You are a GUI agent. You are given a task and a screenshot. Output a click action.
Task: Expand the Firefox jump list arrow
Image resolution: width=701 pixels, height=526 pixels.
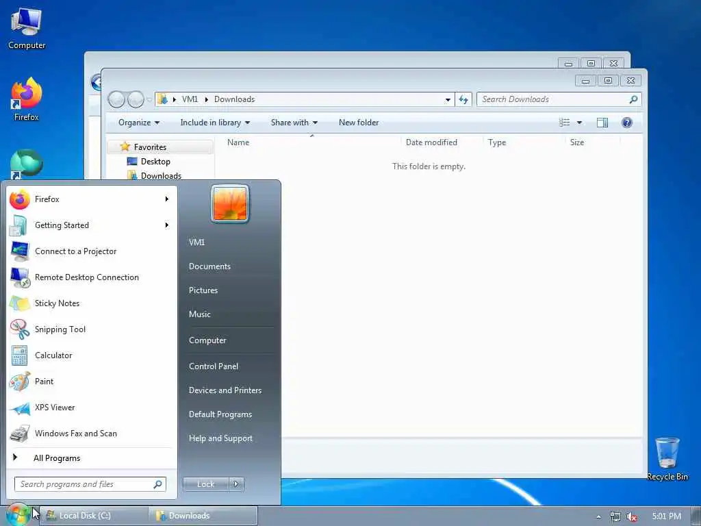click(x=167, y=199)
